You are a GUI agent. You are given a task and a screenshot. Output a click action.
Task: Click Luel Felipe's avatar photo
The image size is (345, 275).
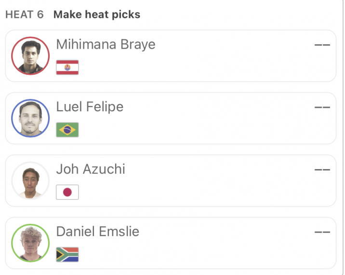(x=30, y=118)
